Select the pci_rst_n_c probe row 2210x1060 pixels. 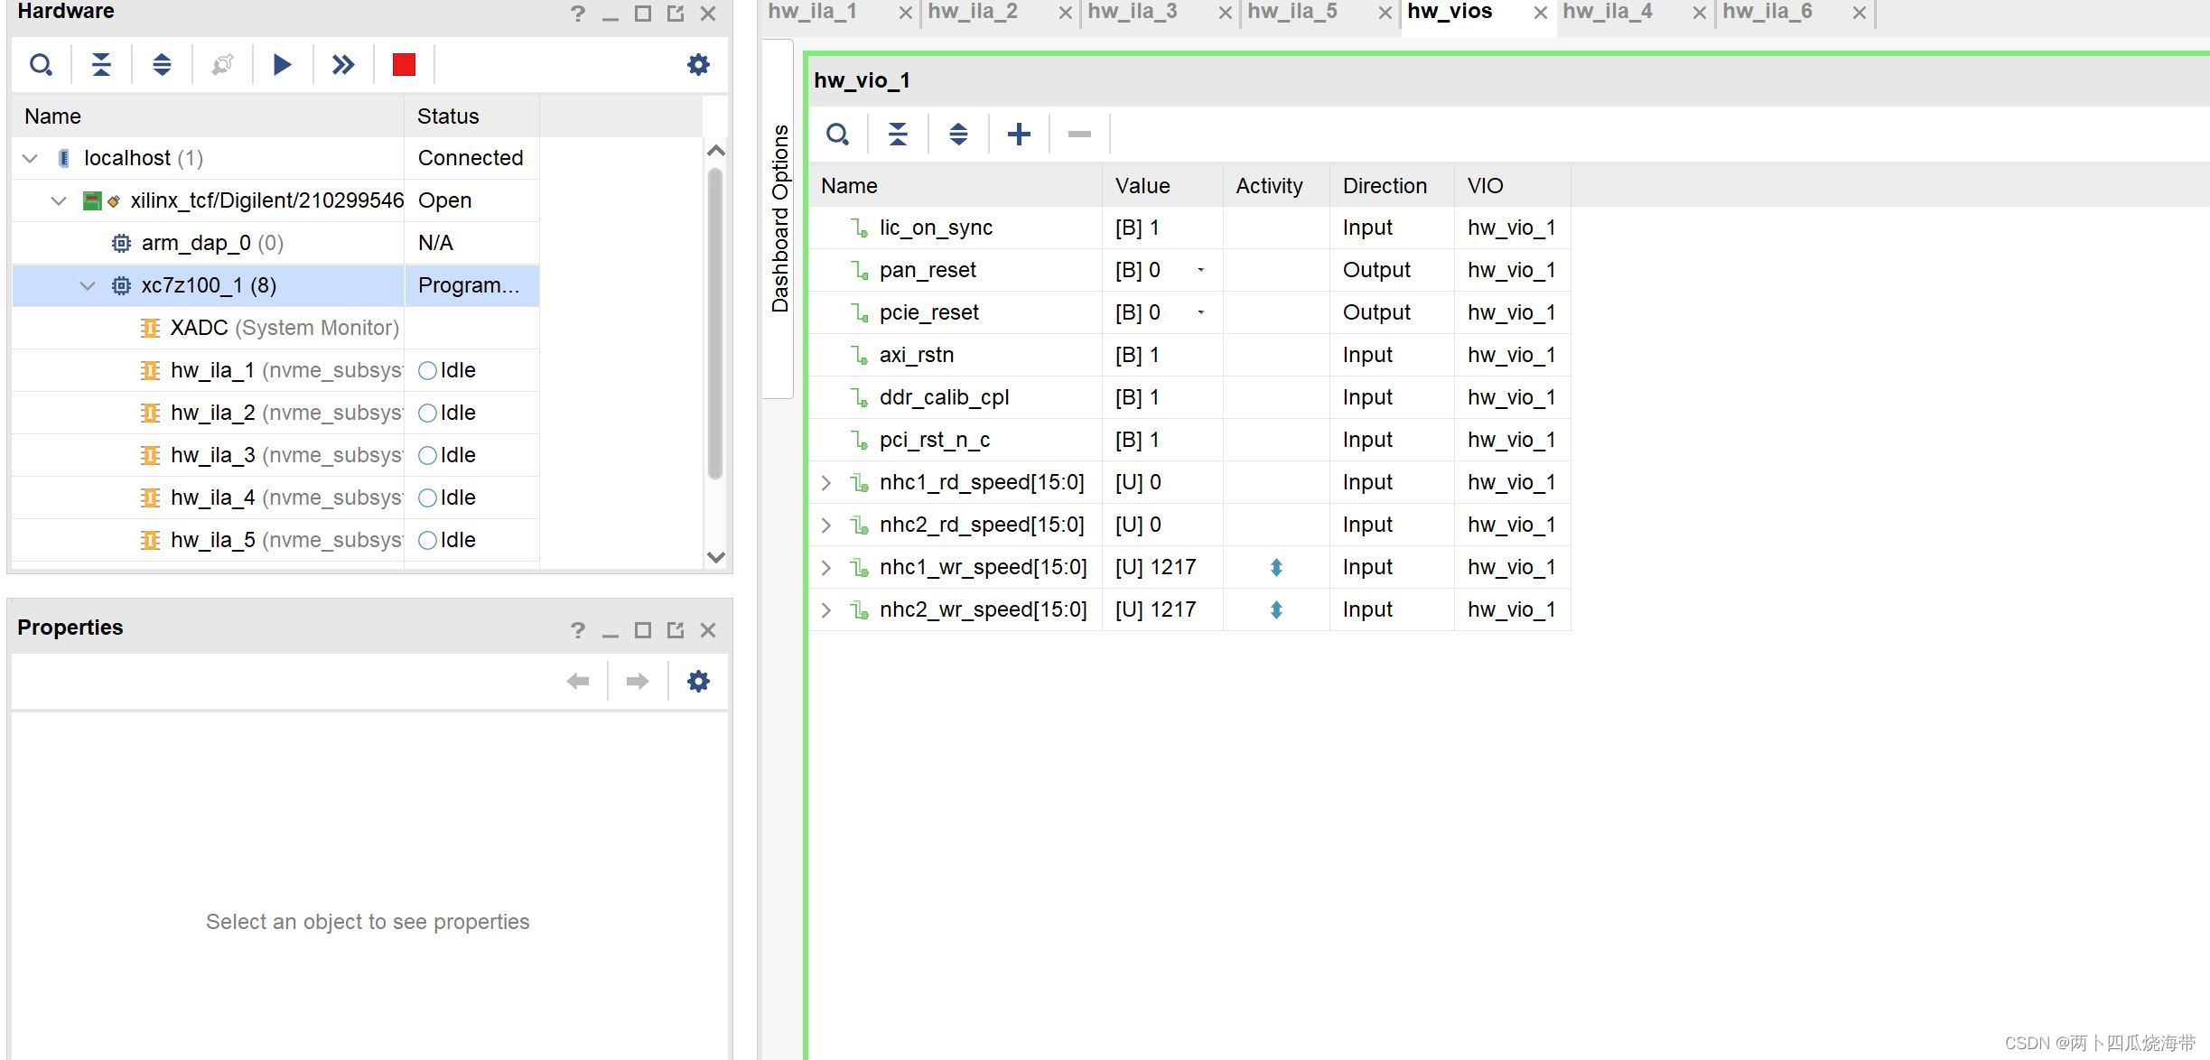tap(1189, 440)
